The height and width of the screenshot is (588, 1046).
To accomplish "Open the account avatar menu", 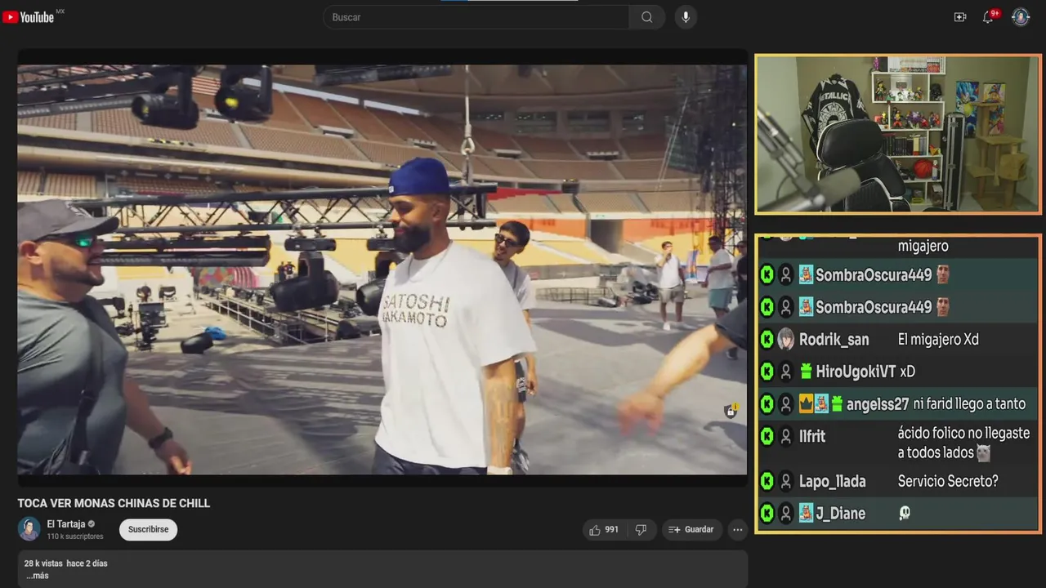I will 1021,17.
